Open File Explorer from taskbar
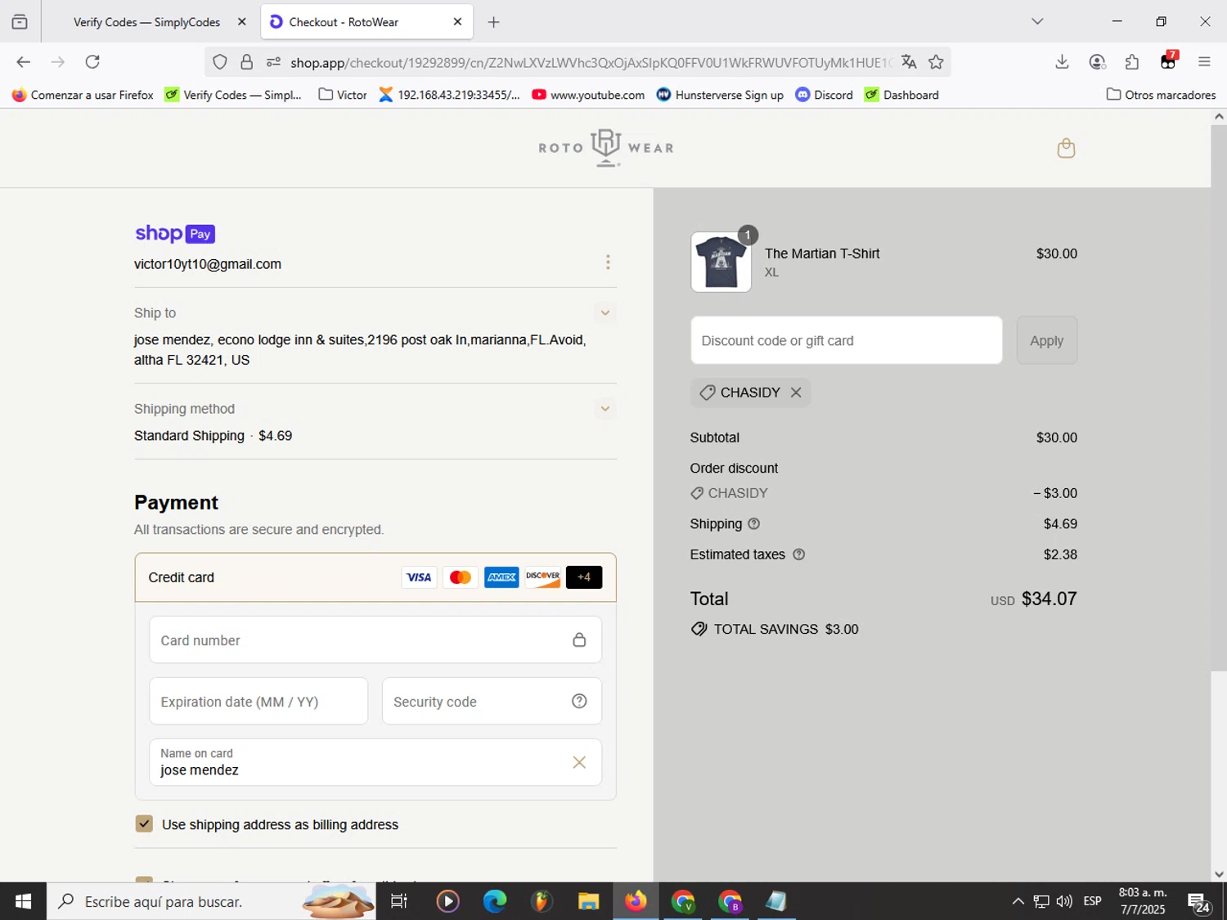 [x=588, y=901]
